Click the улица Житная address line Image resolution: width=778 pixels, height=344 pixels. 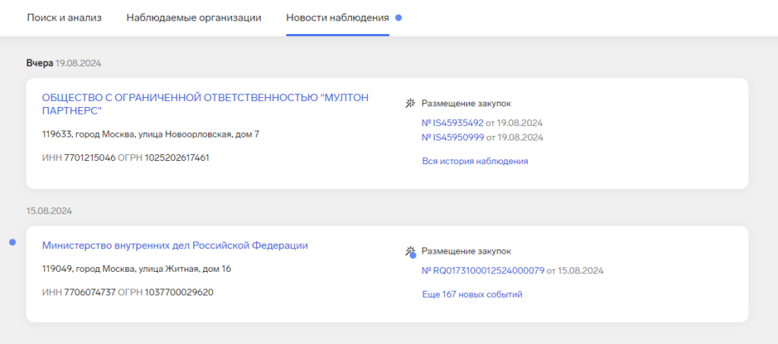pyautogui.click(x=136, y=269)
